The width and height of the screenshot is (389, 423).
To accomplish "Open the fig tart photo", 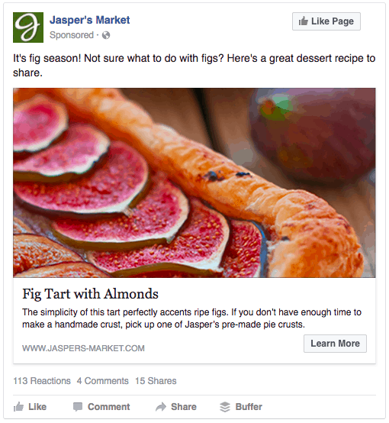I will tap(194, 182).
